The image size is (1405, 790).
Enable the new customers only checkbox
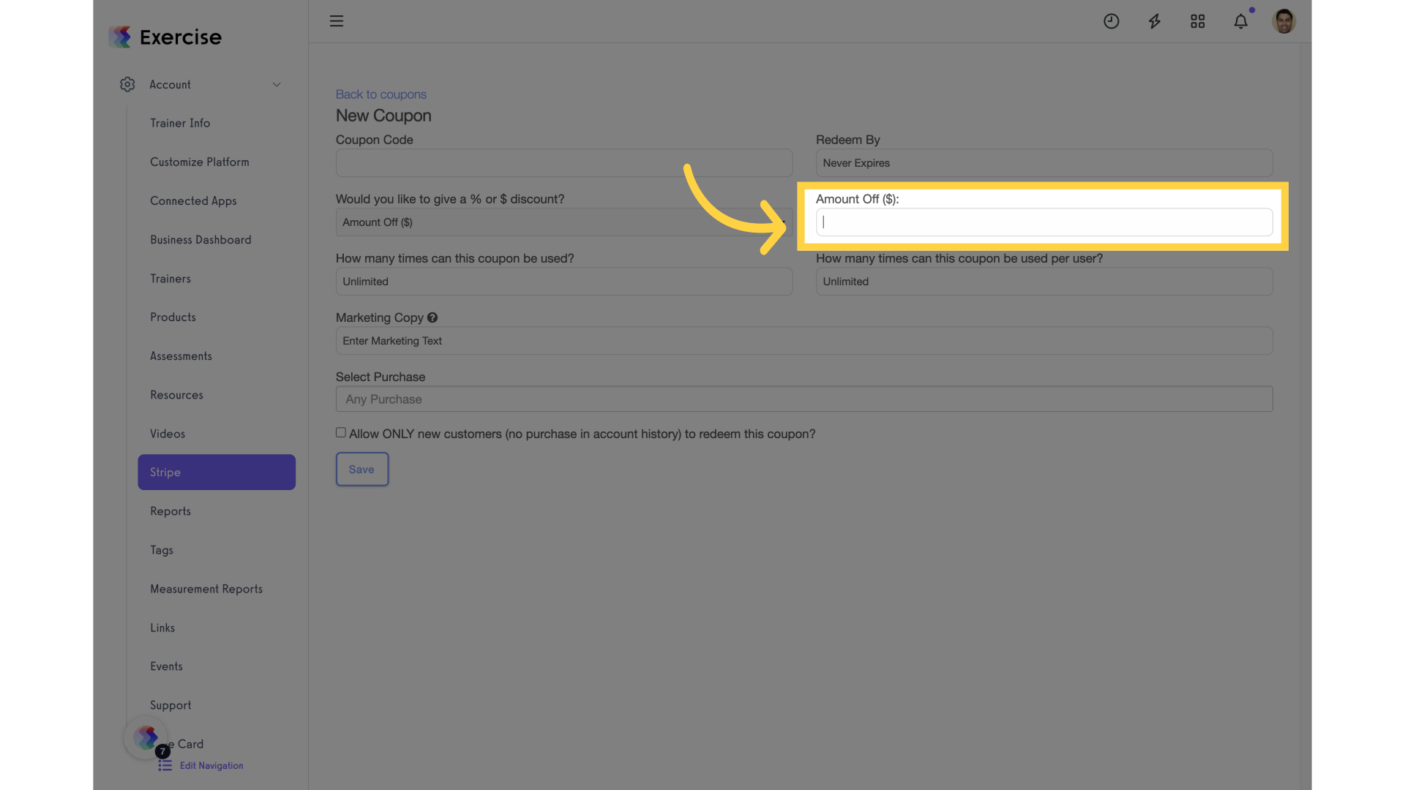pos(341,433)
